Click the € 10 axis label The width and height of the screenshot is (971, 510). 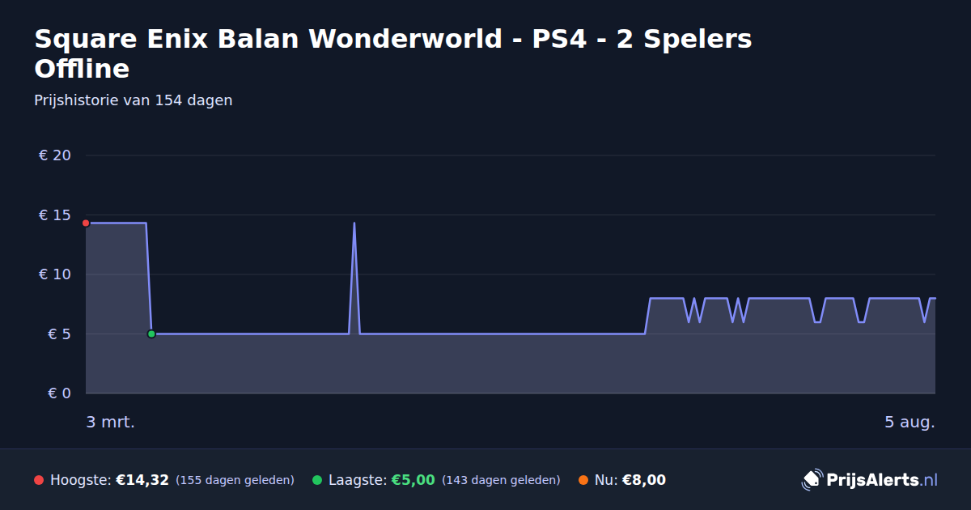click(55, 274)
